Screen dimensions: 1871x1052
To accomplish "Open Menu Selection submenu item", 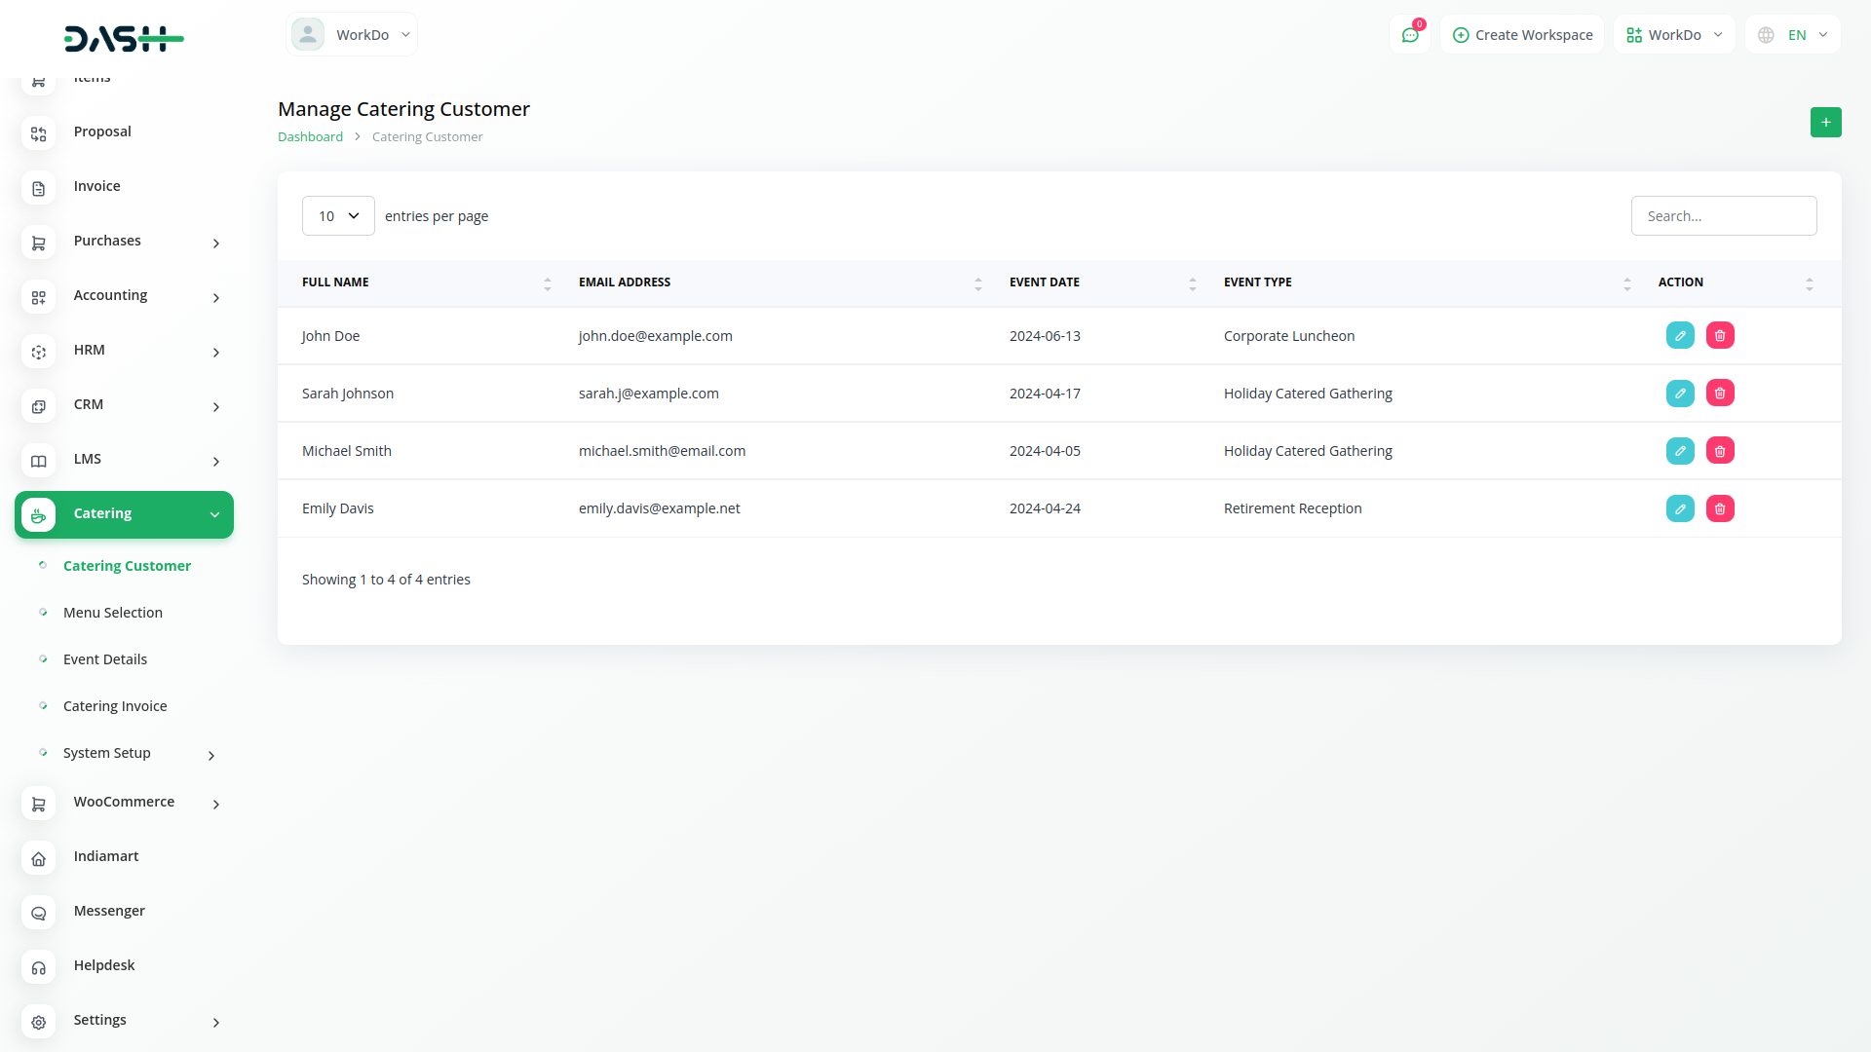I will click(x=113, y=613).
